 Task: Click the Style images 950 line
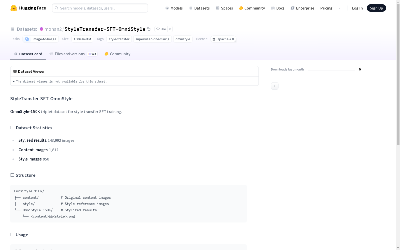(x=34, y=159)
